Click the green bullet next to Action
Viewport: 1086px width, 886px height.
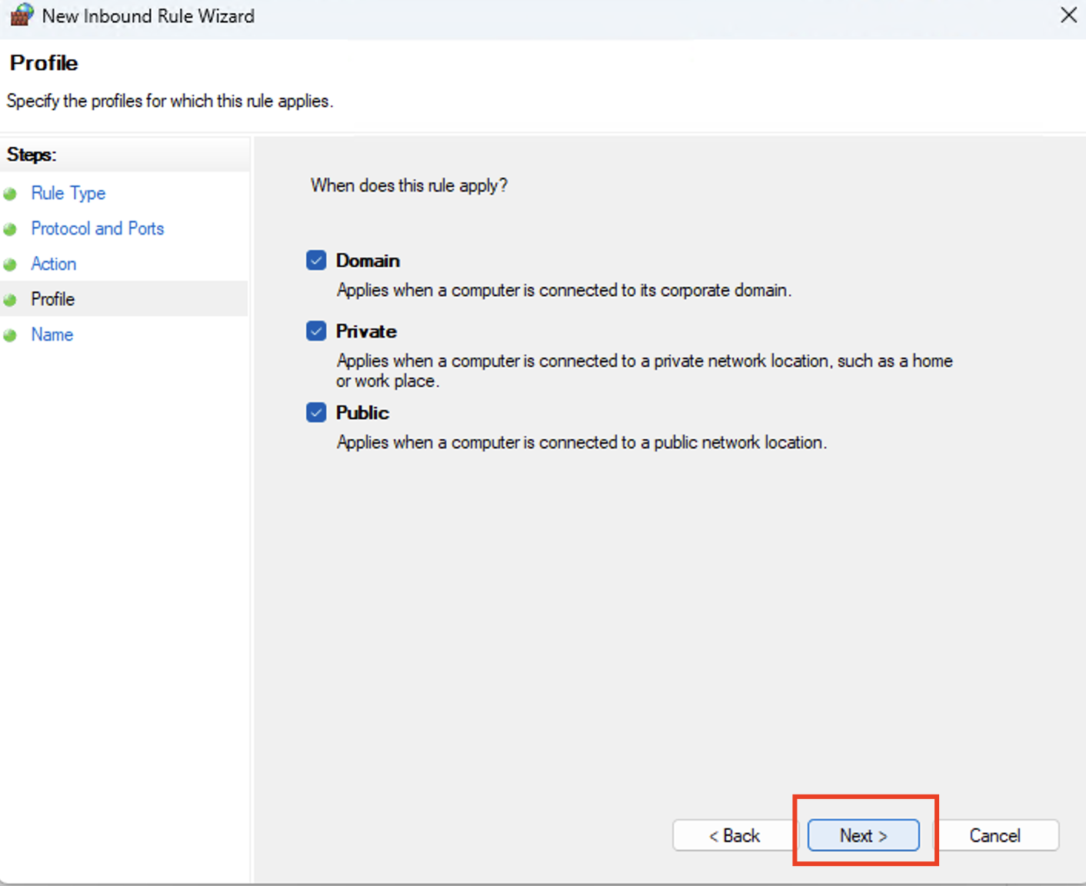(10, 265)
